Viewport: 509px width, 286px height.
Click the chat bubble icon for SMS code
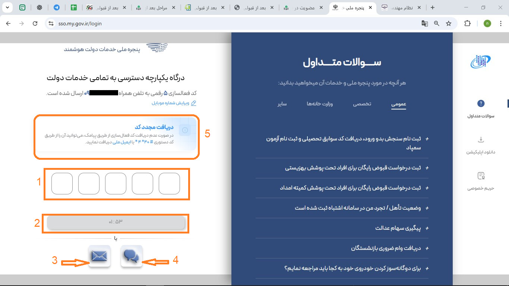tap(131, 257)
